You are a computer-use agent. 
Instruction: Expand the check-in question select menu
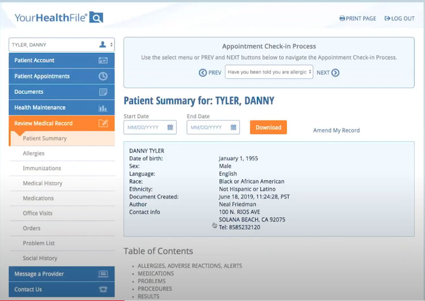[x=269, y=72]
